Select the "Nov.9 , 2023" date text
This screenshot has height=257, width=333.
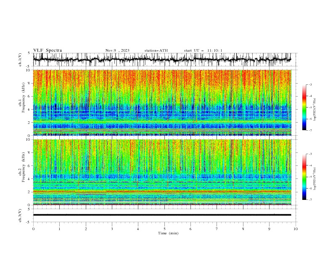(117, 50)
